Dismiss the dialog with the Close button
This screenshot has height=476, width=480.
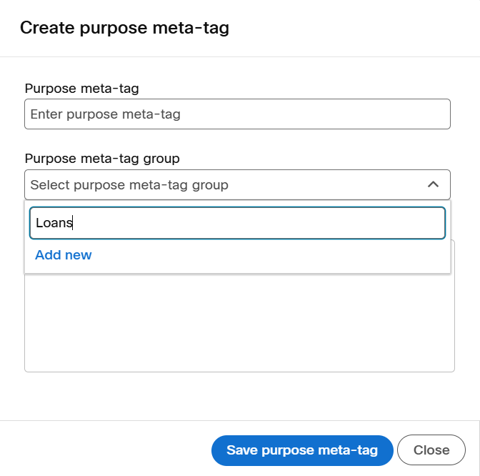[x=431, y=450]
